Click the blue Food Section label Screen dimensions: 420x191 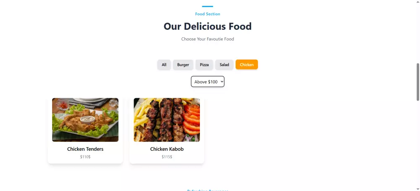coord(207,14)
